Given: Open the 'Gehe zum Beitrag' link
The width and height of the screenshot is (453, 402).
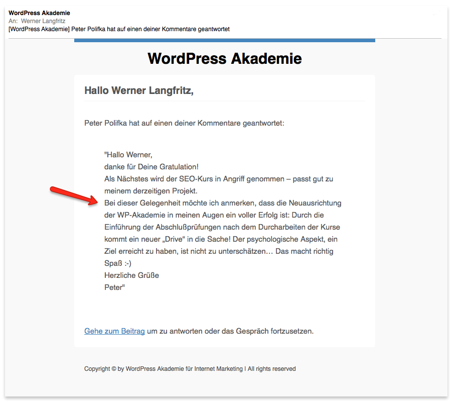Looking at the screenshot, I should (114, 331).
